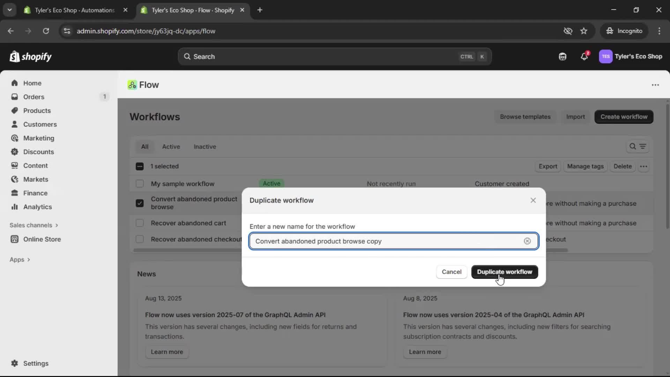The image size is (670, 377).
Task: Switch to the Active tab
Action: click(171, 147)
